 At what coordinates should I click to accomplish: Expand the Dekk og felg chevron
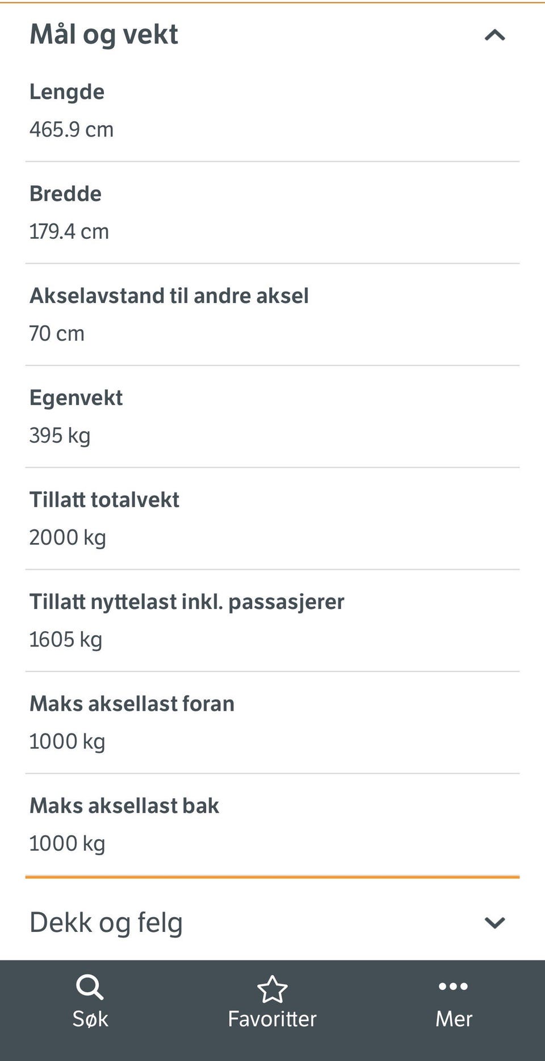coord(494,922)
